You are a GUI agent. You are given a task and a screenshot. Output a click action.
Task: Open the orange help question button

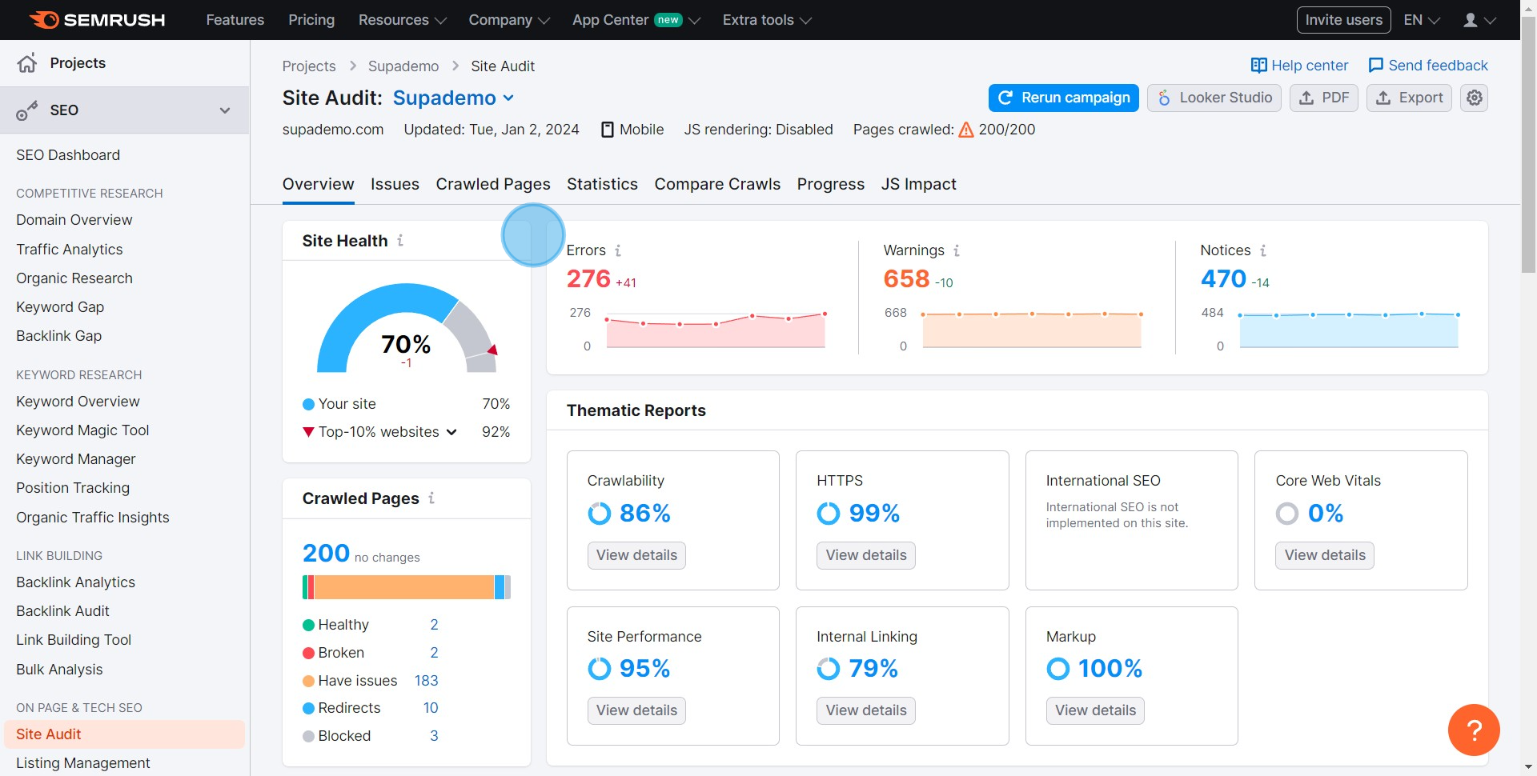(1474, 730)
